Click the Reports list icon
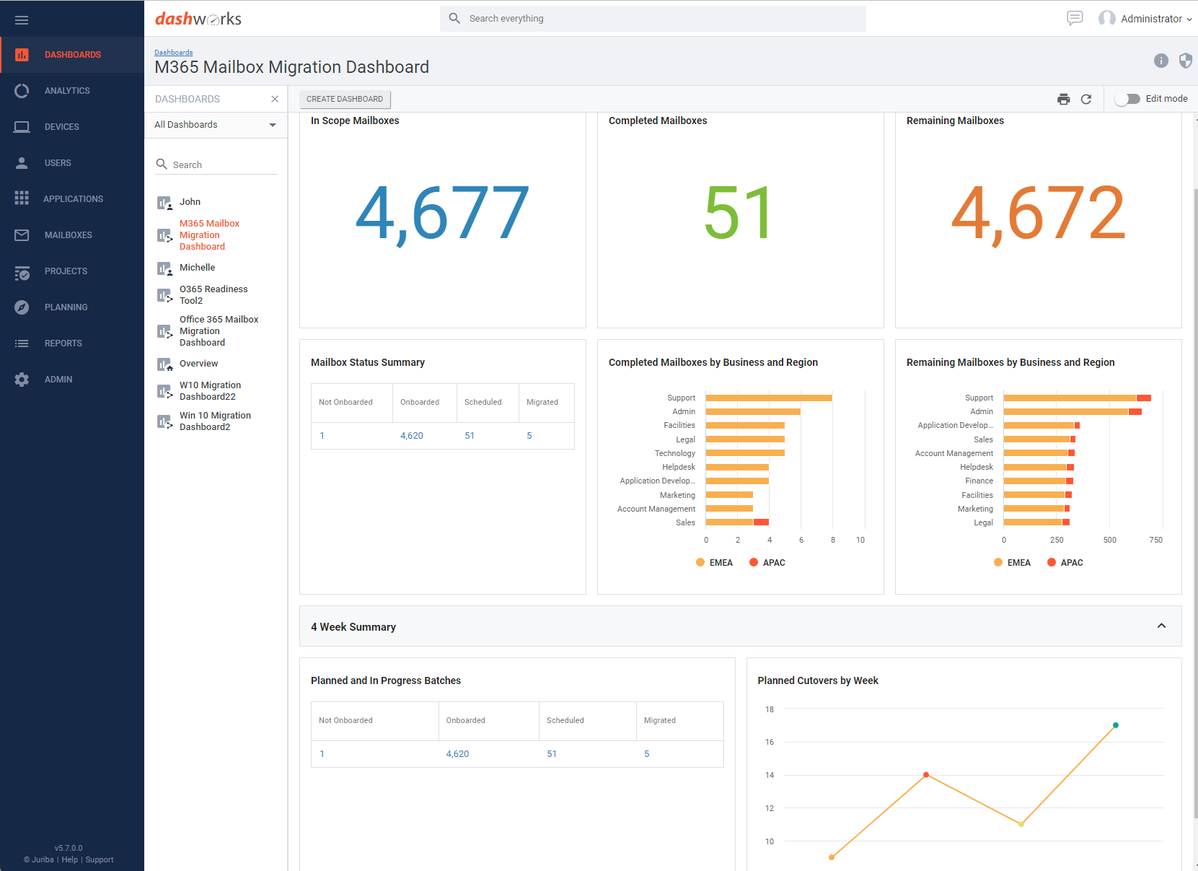Image resolution: width=1198 pixels, height=871 pixels. click(22, 343)
